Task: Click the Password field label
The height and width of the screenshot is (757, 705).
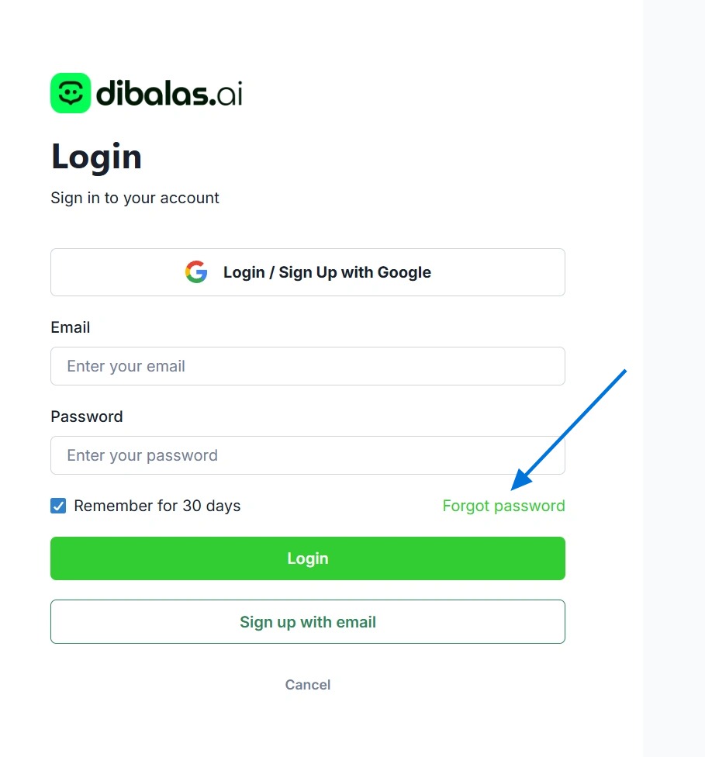Action: [87, 417]
